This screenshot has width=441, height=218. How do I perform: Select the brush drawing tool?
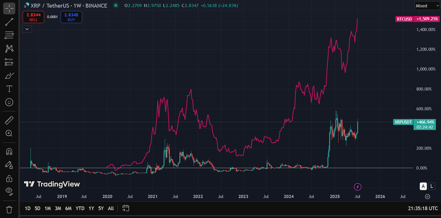[9, 76]
